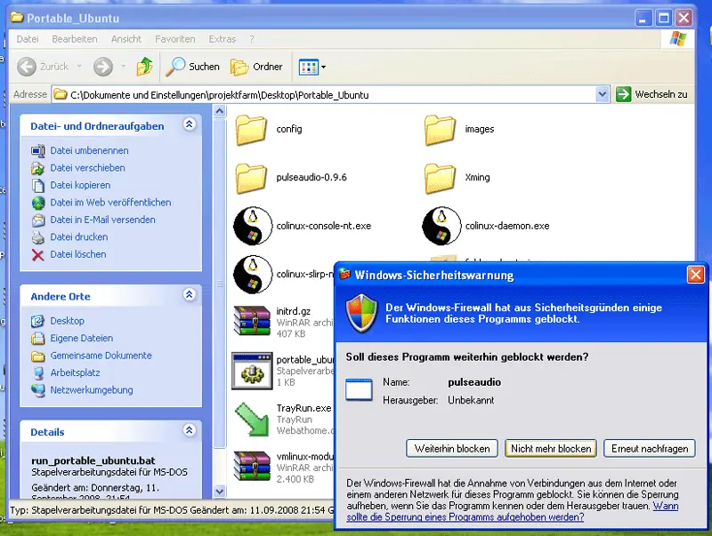This screenshot has width=712, height=536.
Task: Collapse Datei- und Ordneraufgaben panel
Action: [x=190, y=124]
